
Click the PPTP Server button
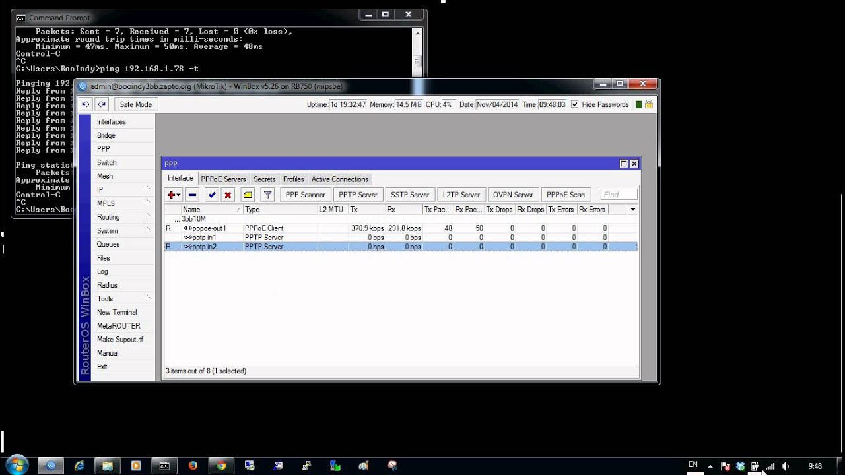point(358,195)
